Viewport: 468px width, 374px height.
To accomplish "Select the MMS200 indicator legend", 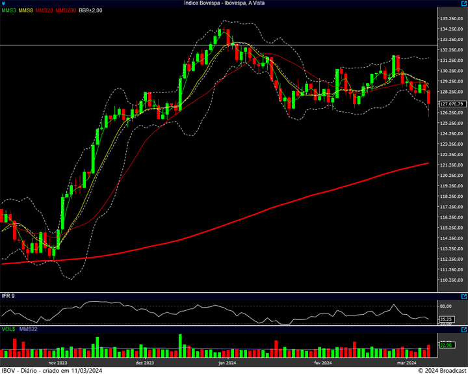I will [x=66, y=10].
